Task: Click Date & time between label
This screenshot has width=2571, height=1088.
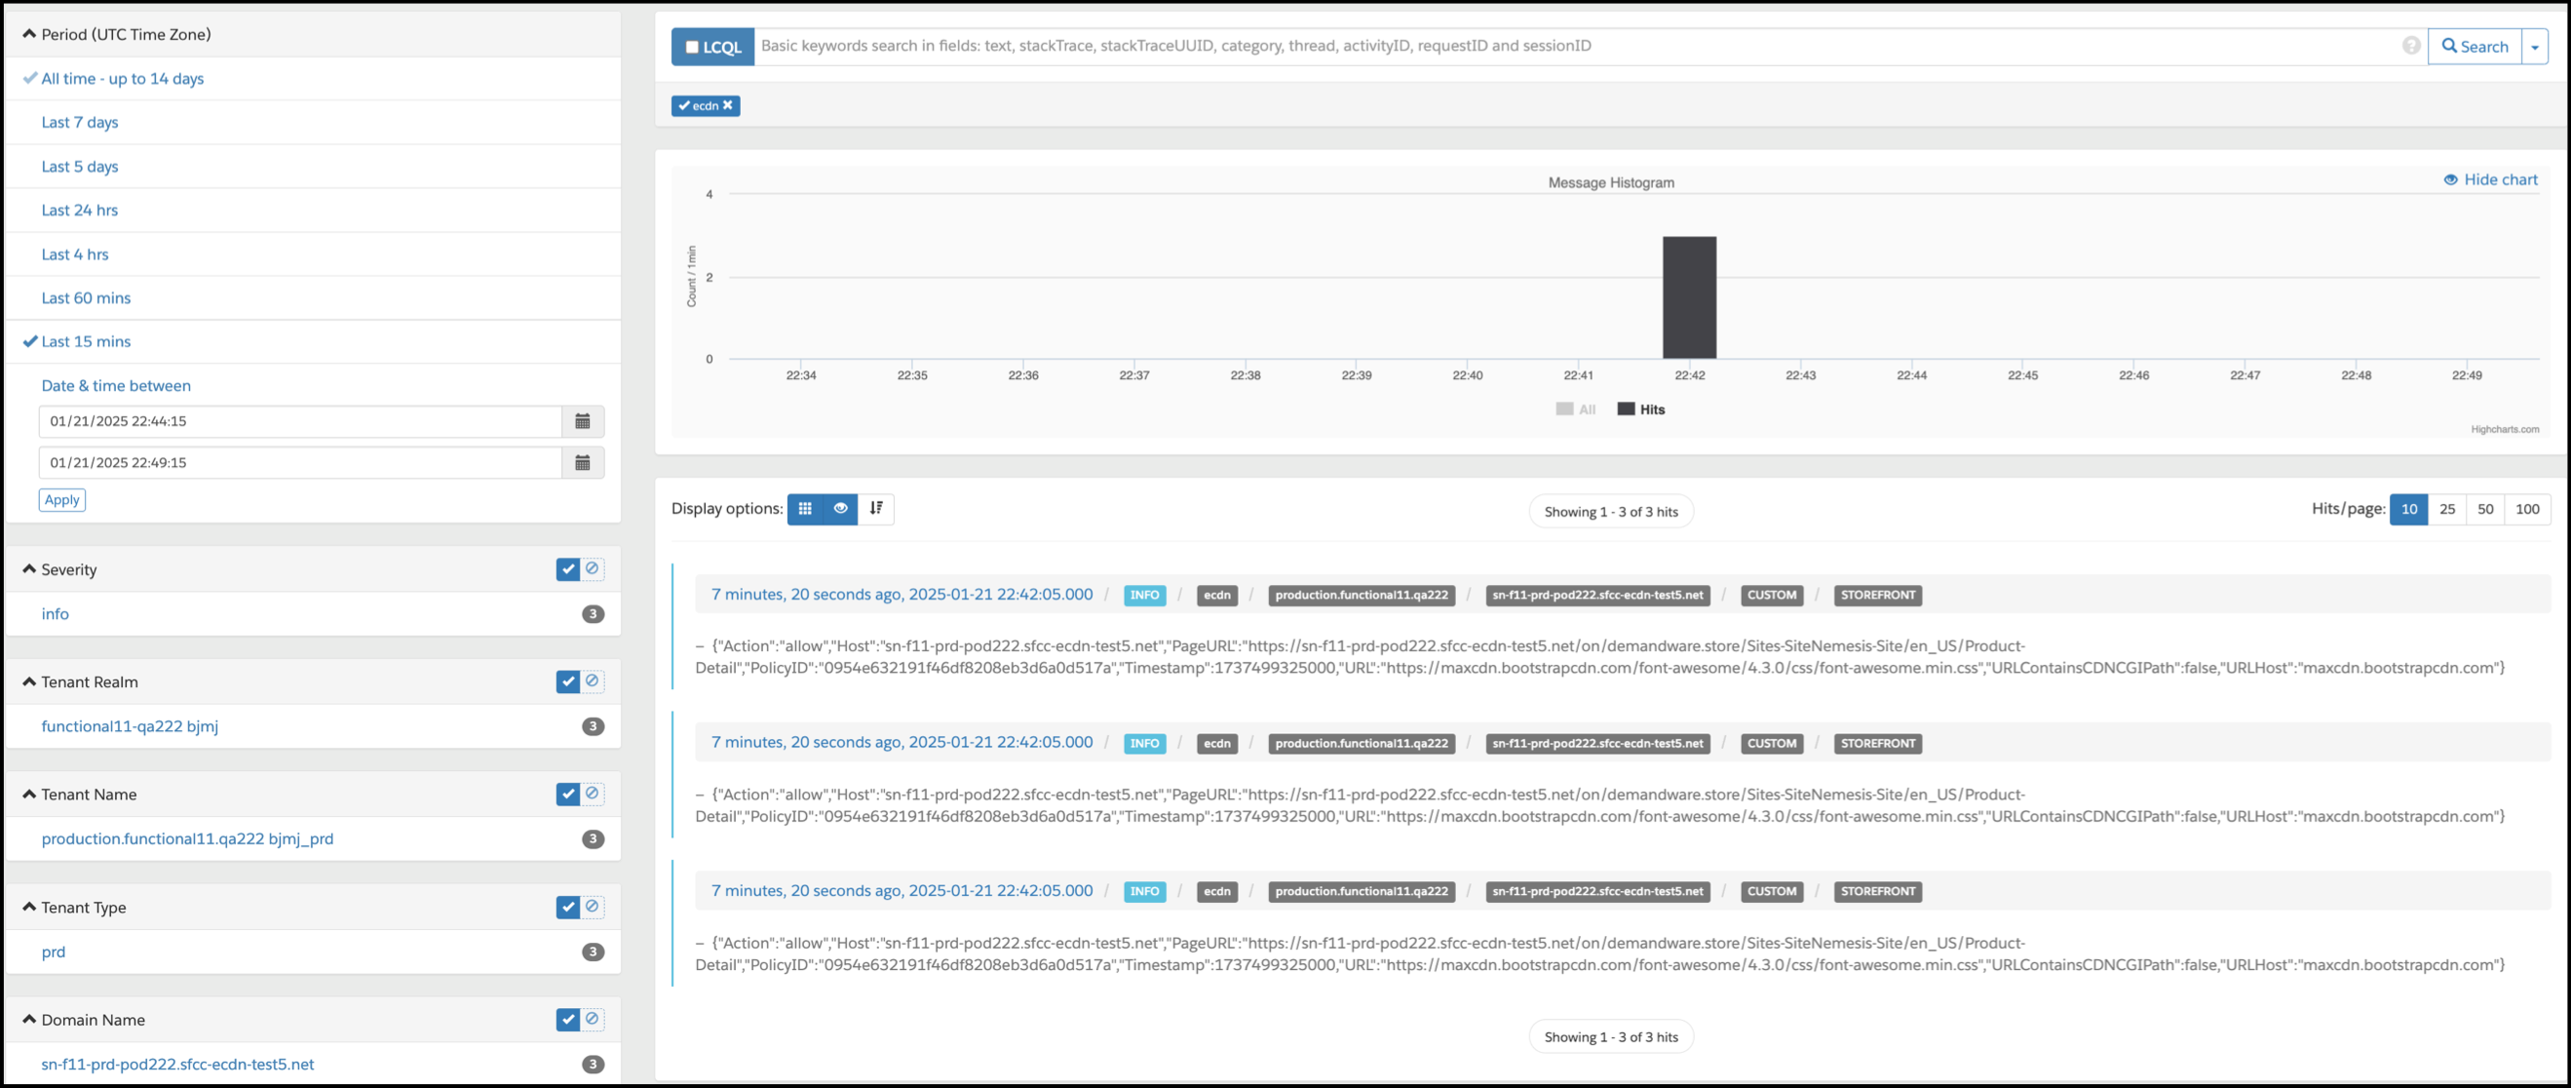Action: [x=116, y=386]
